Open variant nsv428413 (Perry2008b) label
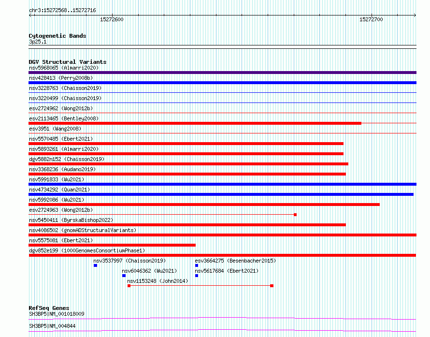The height and width of the screenshot is (337, 430). click(x=61, y=78)
